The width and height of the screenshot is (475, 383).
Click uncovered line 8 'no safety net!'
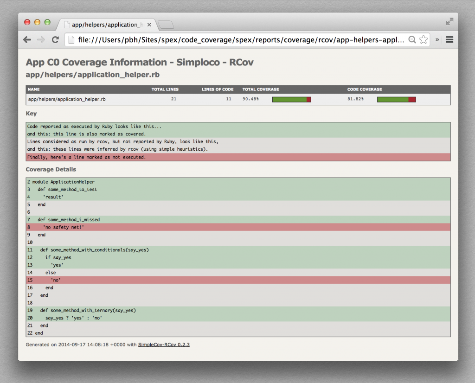[x=238, y=227]
